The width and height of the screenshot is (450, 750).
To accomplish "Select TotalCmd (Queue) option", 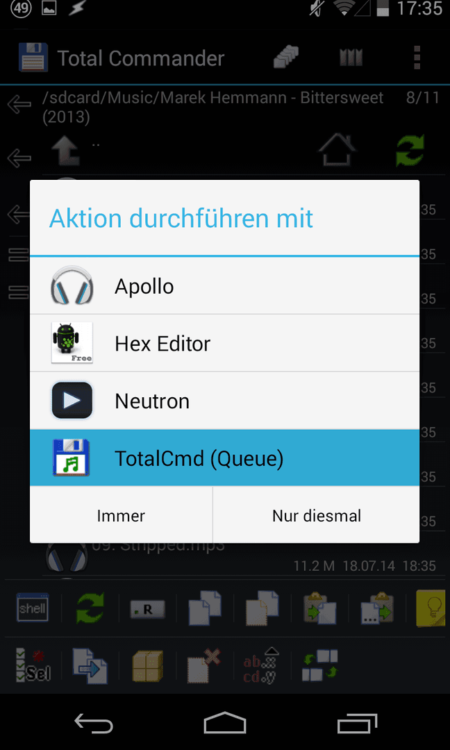I will coord(225,458).
